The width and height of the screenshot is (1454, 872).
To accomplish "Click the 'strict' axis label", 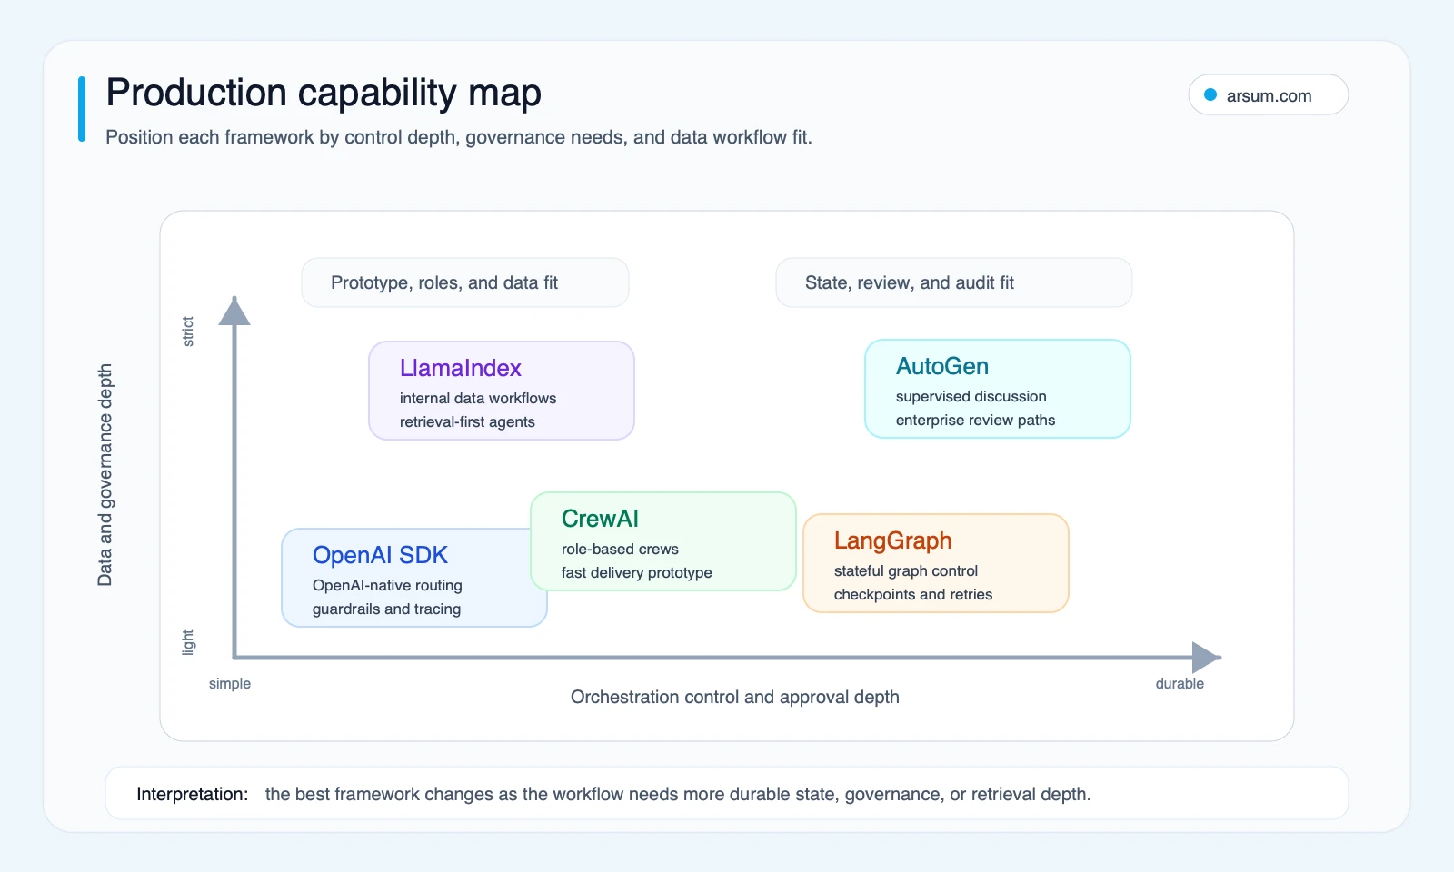I will 188,332.
